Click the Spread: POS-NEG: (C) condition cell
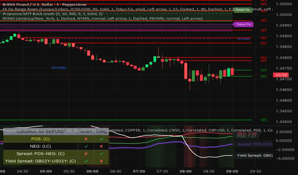298x175 pixels. click(41, 154)
